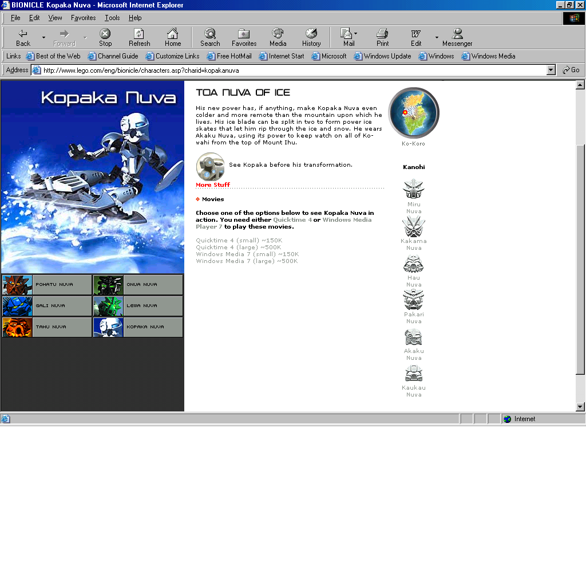Open the Edit menu
Image resolution: width=586 pixels, height=573 pixels.
coord(34,18)
